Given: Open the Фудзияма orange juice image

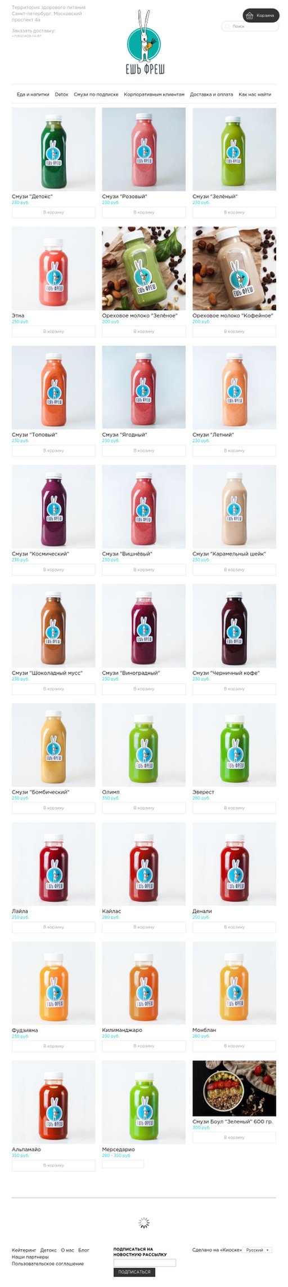Looking at the screenshot, I should point(53,983).
